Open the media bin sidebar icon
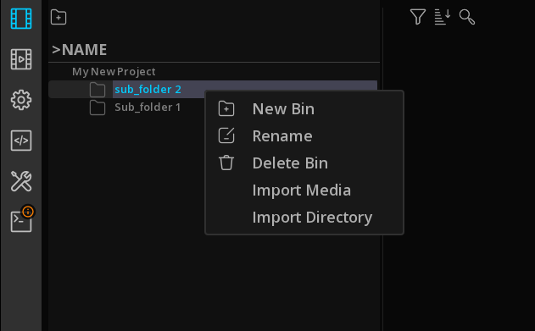Viewport: 535px width, 331px height. [21, 19]
